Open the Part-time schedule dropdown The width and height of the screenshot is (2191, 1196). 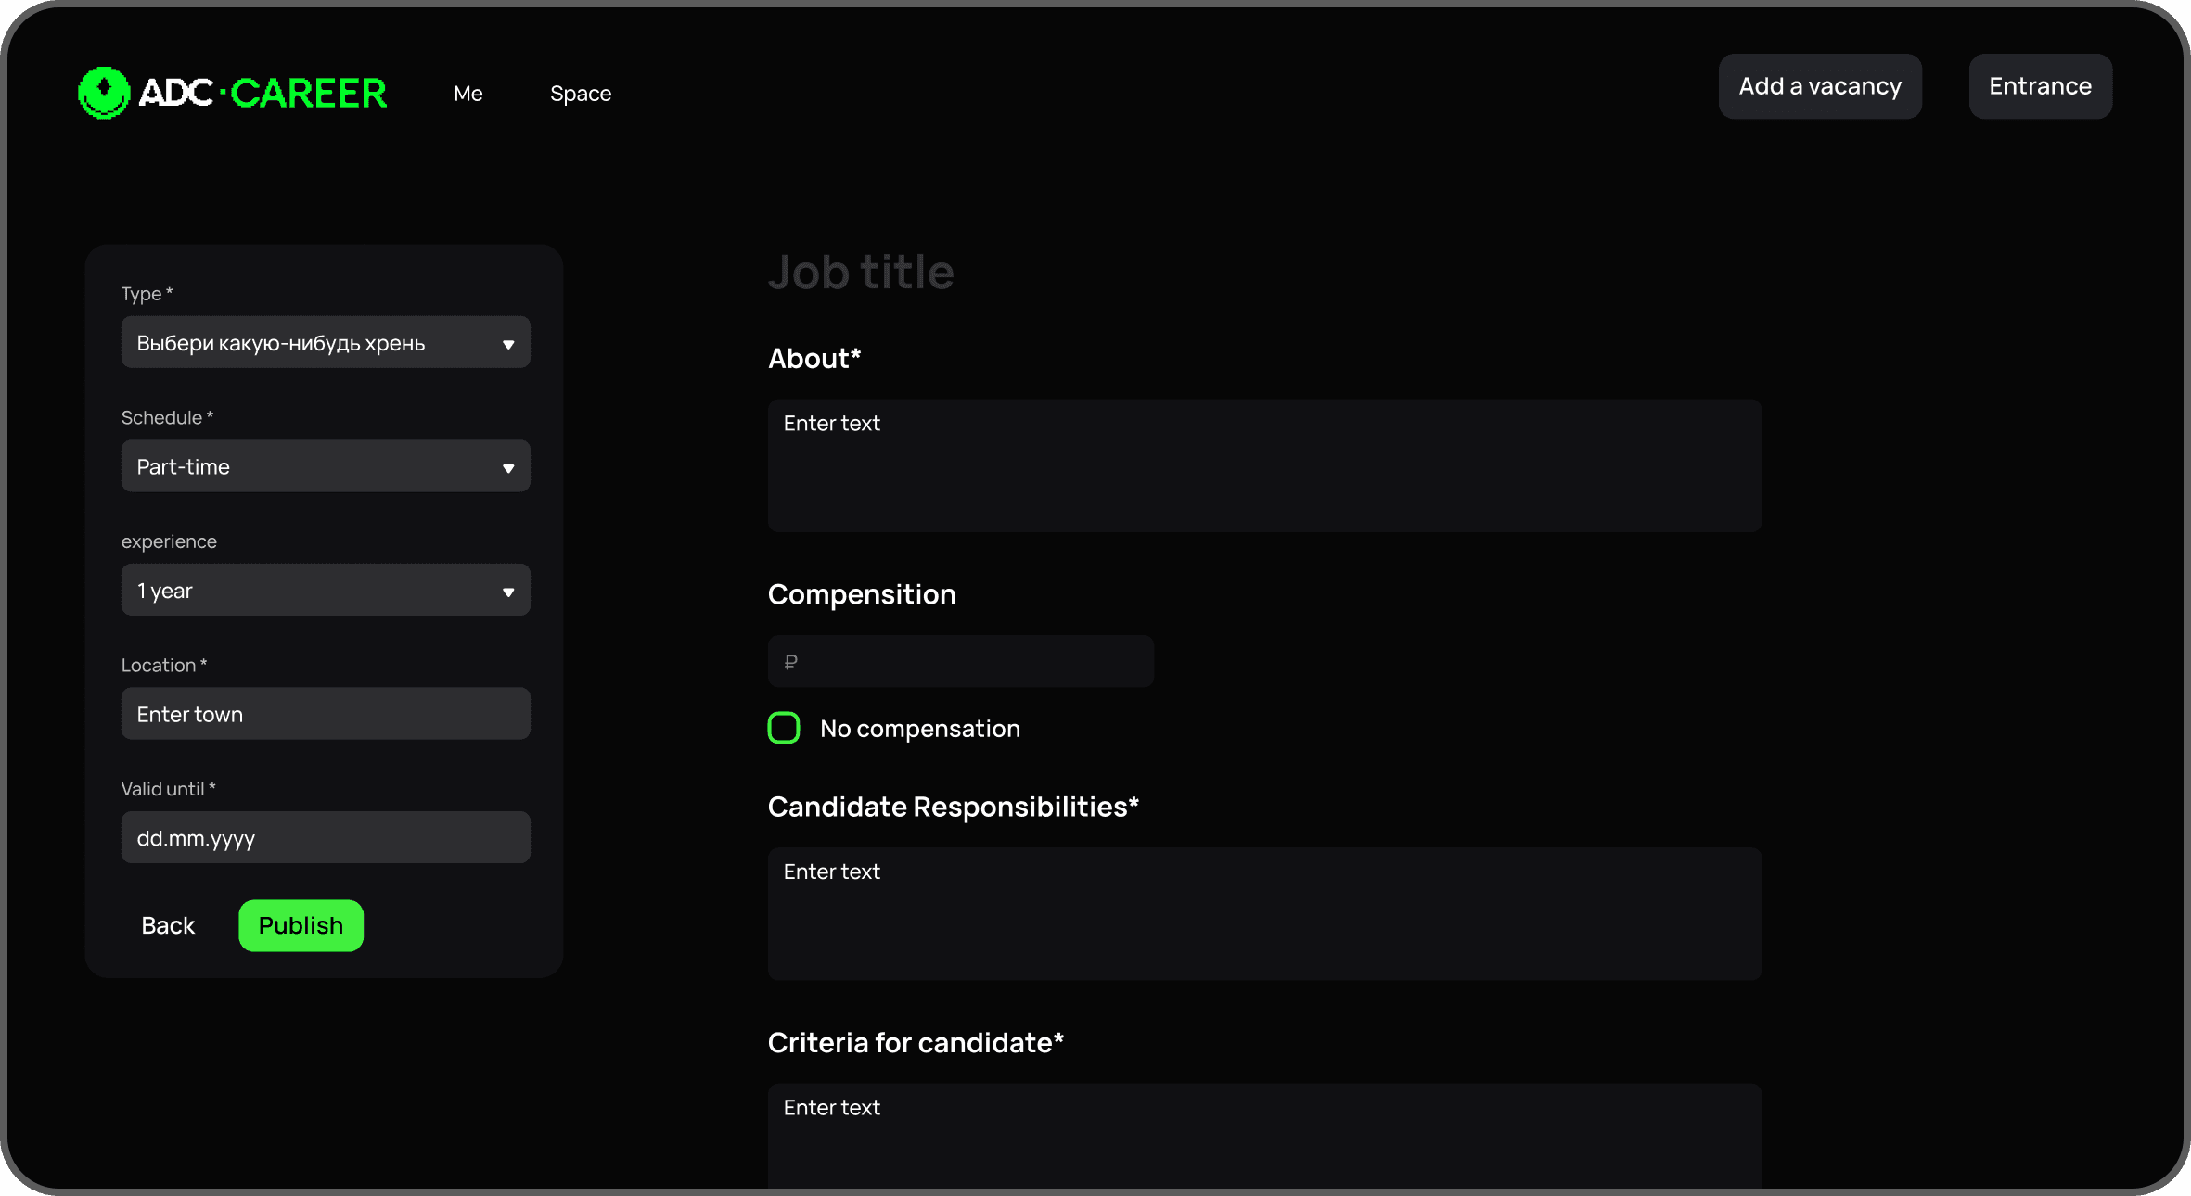tap(315, 466)
